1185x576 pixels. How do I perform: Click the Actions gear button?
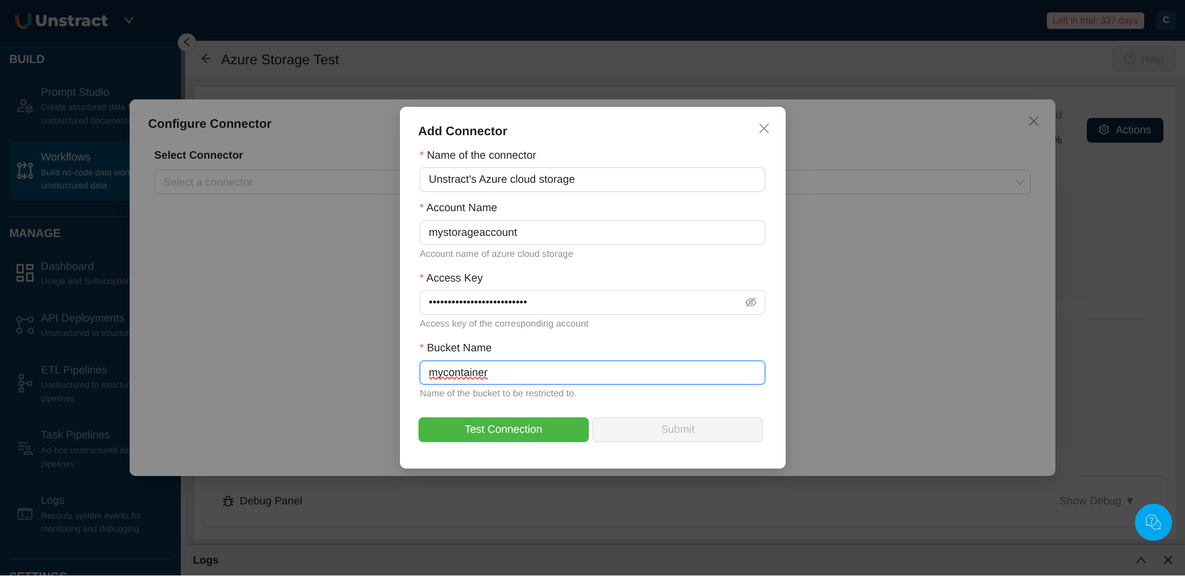click(1125, 130)
